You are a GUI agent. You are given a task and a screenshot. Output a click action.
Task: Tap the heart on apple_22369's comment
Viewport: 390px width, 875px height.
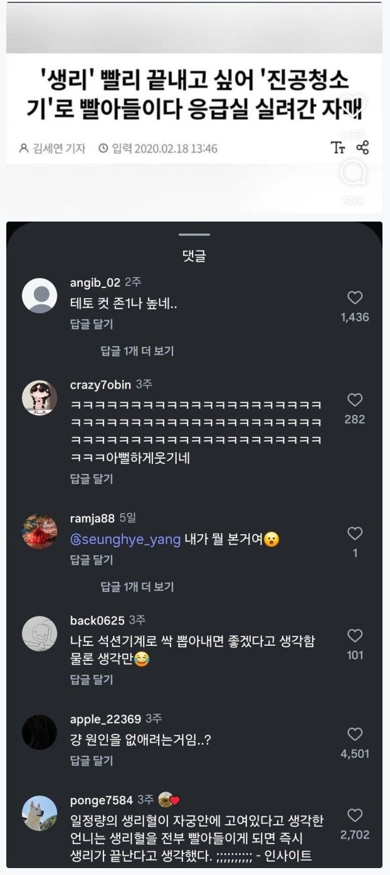coord(355,734)
